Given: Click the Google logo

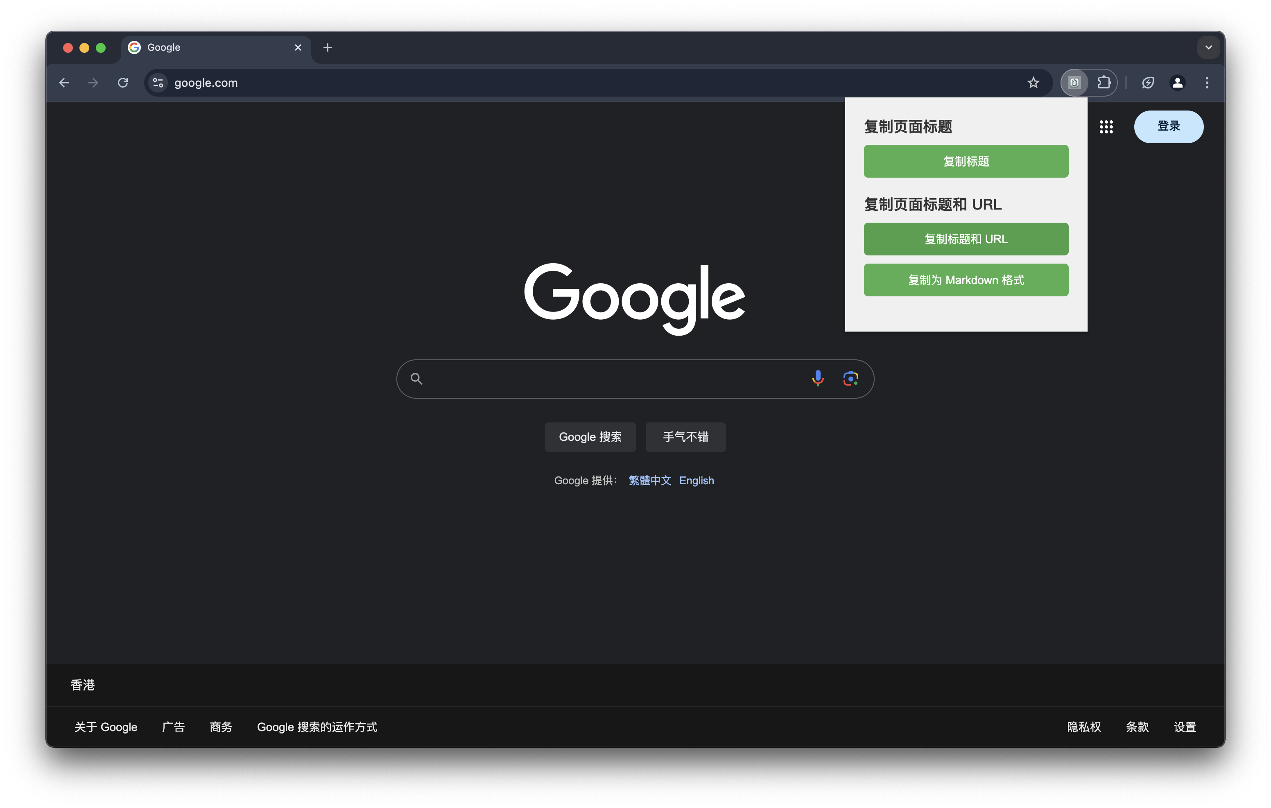Looking at the screenshot, I should pos(634,299).
